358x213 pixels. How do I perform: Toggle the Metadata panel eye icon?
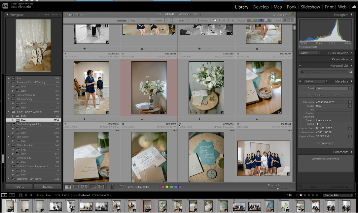[300, 81]
